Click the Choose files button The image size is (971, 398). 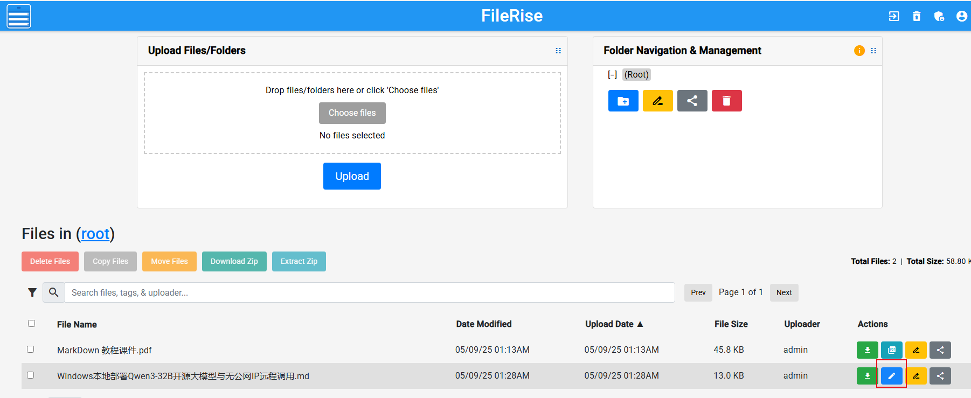[x=352, y=113]
